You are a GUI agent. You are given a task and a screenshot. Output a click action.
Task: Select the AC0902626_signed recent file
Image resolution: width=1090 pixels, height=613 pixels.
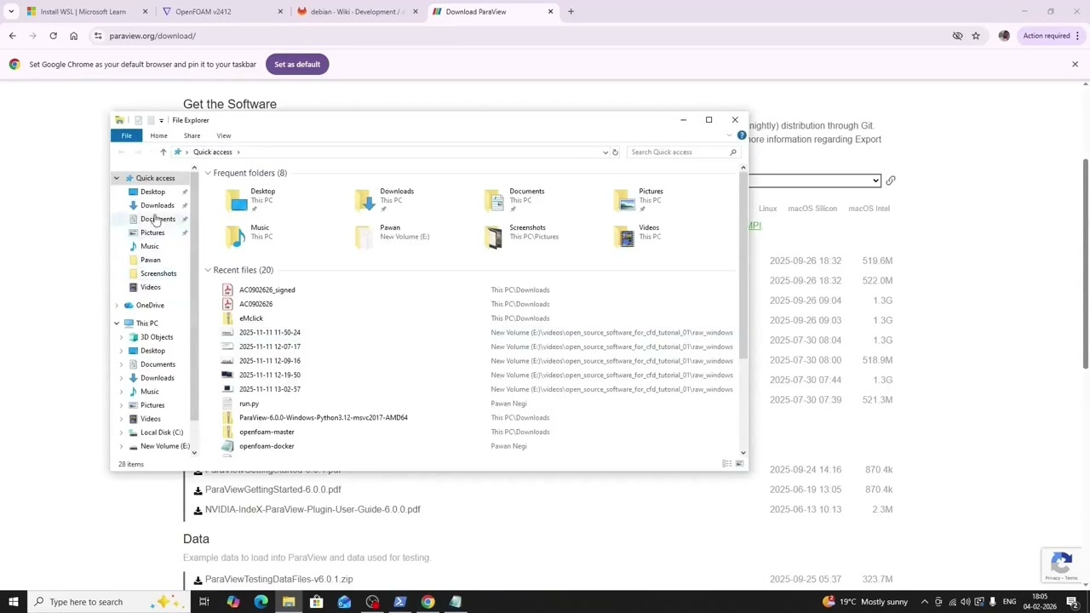click(267, 290)
